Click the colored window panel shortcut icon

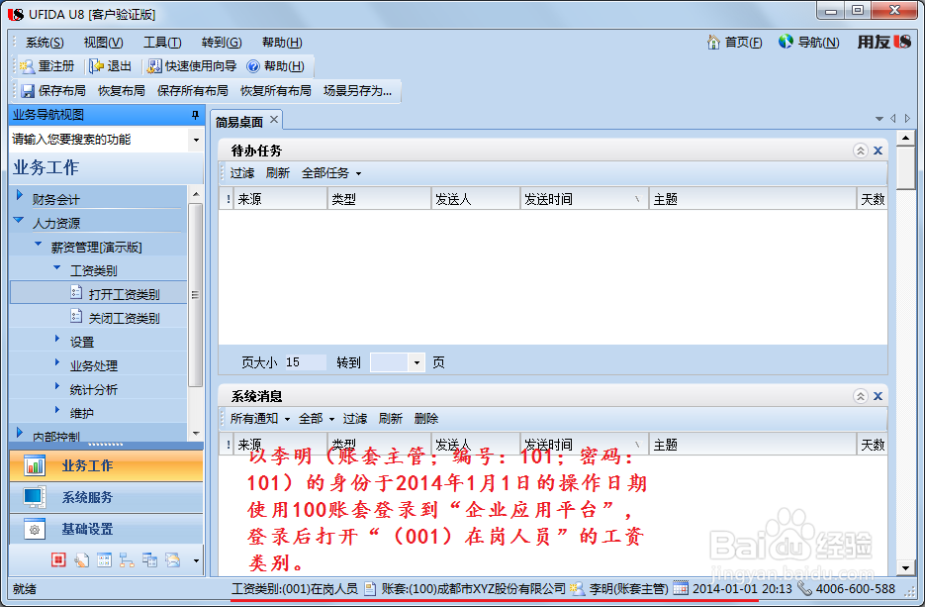tap(105, 559)
